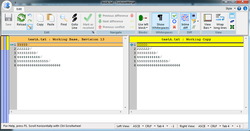The height and width of the screenshot is (131, 250).
Task: Click the strikethrough slashes icon in Diff group
Action: [194, 27]
